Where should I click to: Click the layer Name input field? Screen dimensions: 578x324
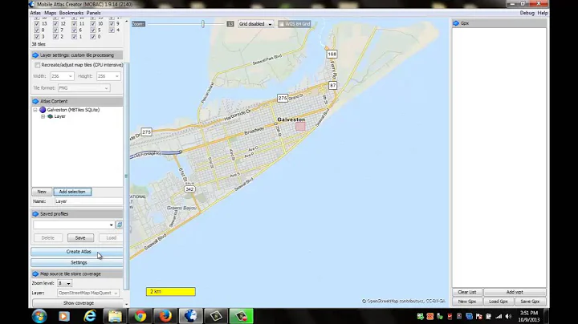[88, 201]
